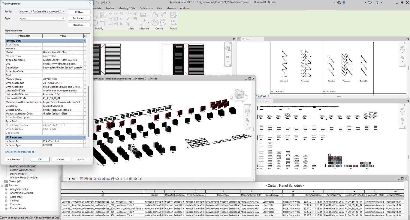This screenshot has height=220, width=410.
Task: Toggle the sun path icon in view bar
Action: tap(91, 179)
